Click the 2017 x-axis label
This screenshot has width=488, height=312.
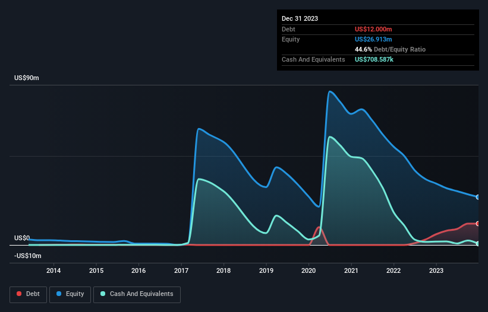tap(181, 270)
